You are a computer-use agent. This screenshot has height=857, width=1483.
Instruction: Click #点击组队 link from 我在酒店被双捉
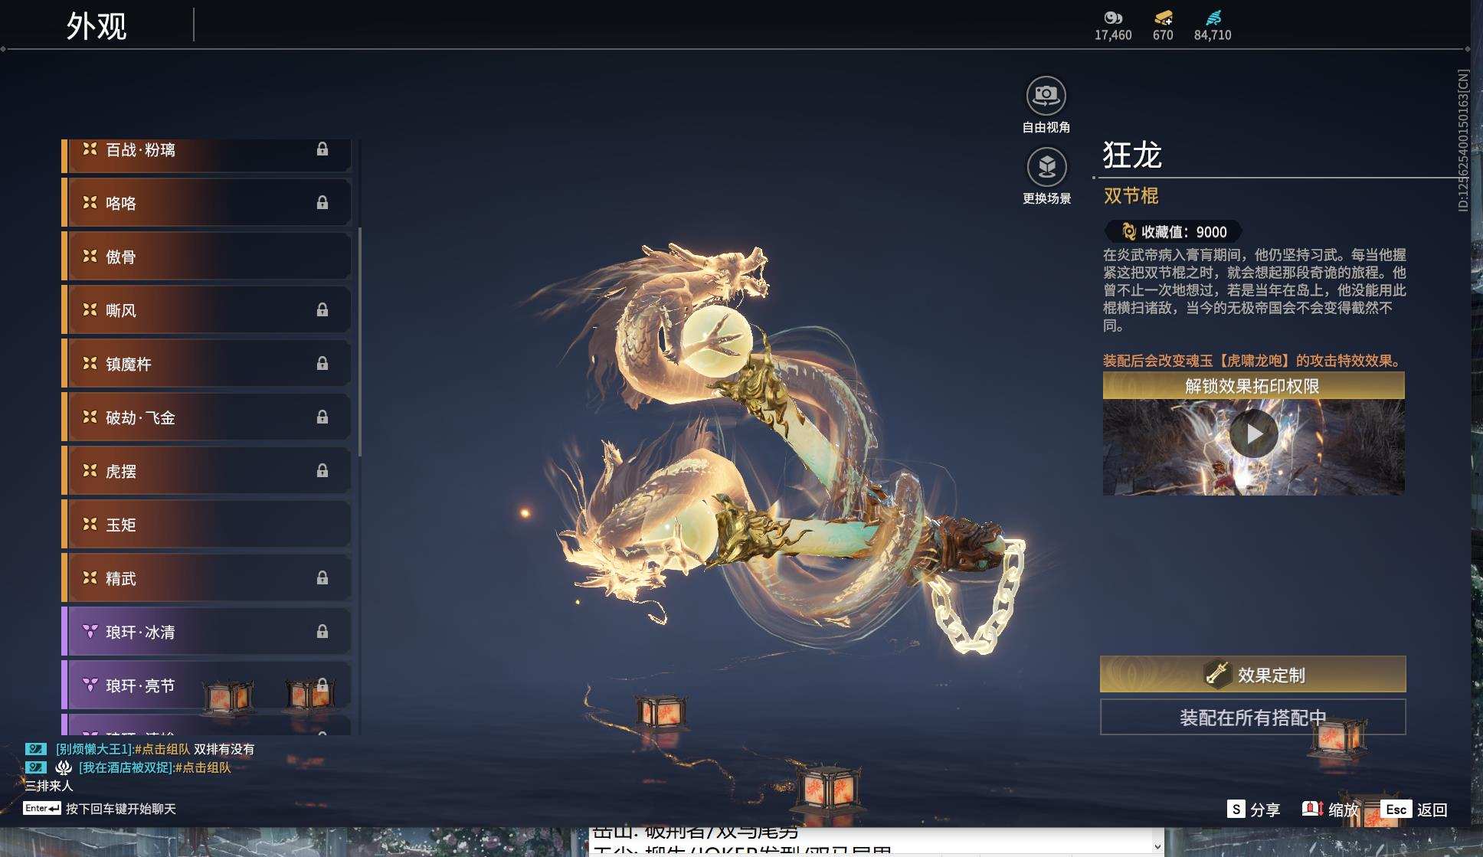click(202, 767)
